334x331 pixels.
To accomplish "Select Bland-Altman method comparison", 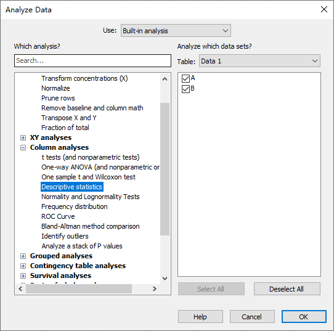I will [91, 226].
